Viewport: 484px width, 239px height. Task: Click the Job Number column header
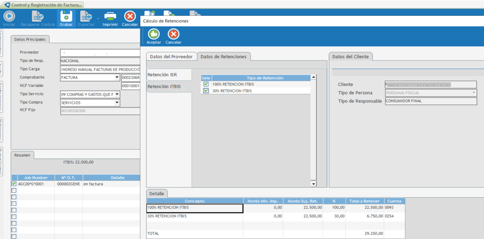pos(36,178)
